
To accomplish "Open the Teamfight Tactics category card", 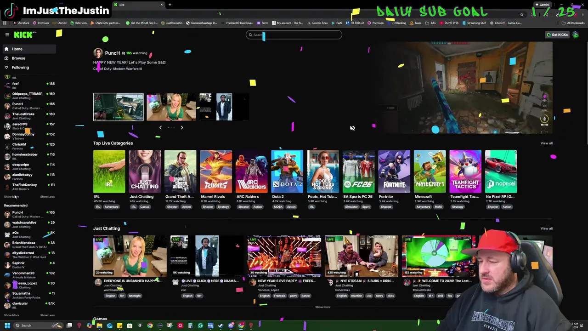I will [x=465, y=171].
